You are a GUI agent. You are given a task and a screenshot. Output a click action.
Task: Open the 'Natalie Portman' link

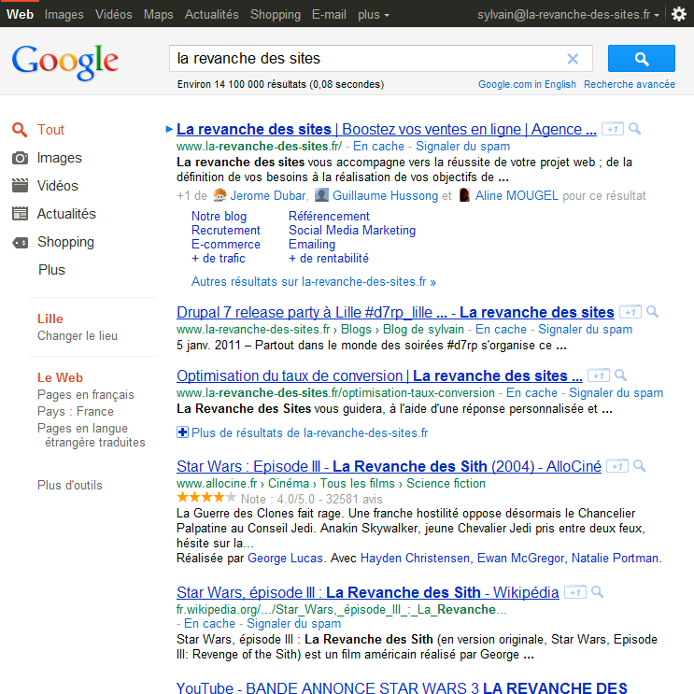(615, 559)
